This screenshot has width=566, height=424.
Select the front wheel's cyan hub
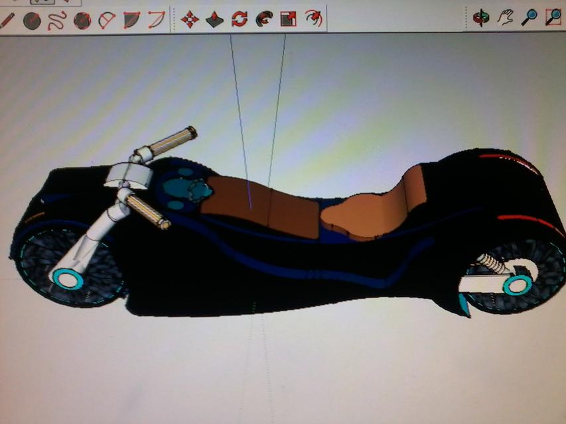click(68, 280)
